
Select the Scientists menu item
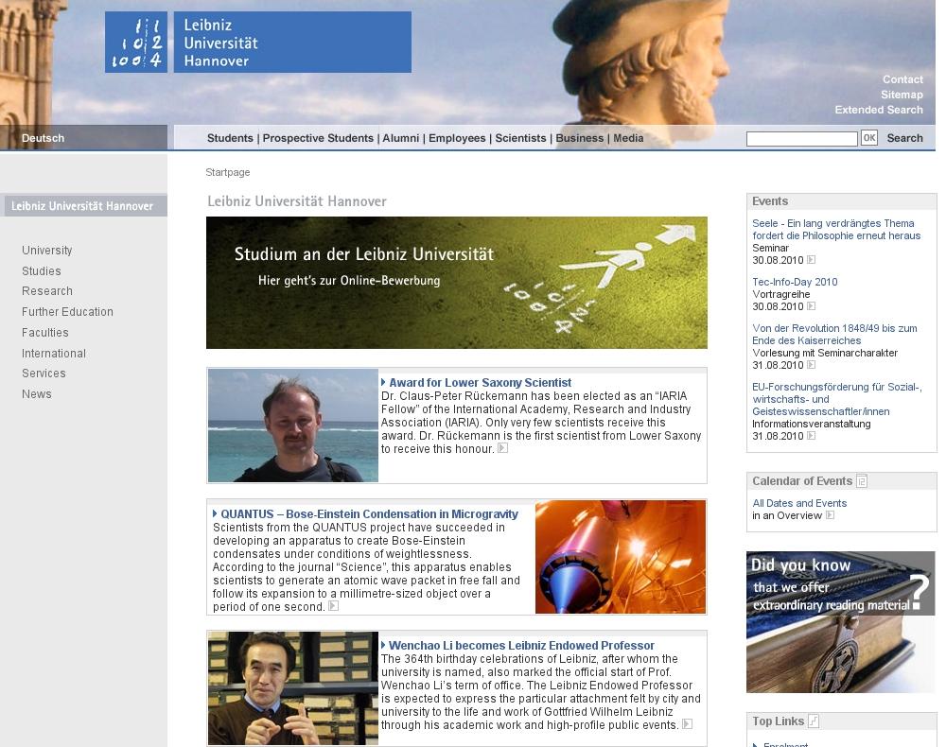(520, 138)
